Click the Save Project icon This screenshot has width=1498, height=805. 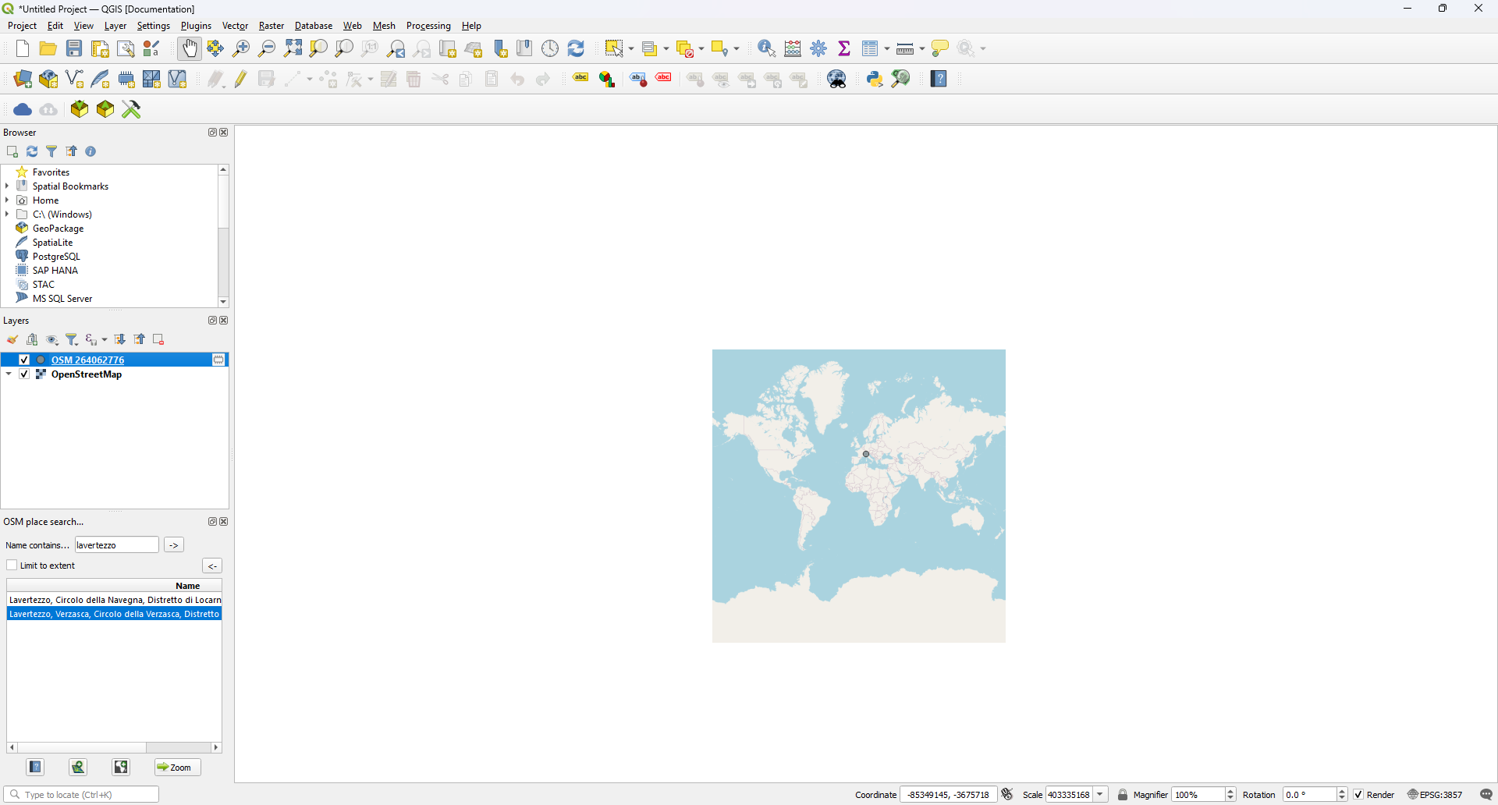pyautogui.click(x=74, y=48)
